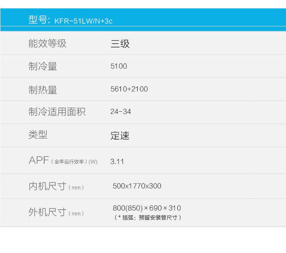Click the heating value 5610+2100

point(129,89)
